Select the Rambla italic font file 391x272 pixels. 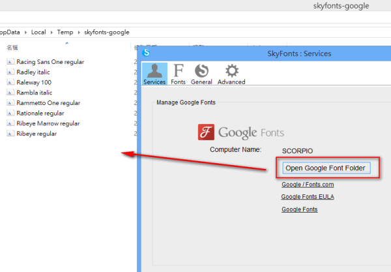(35, 93)
